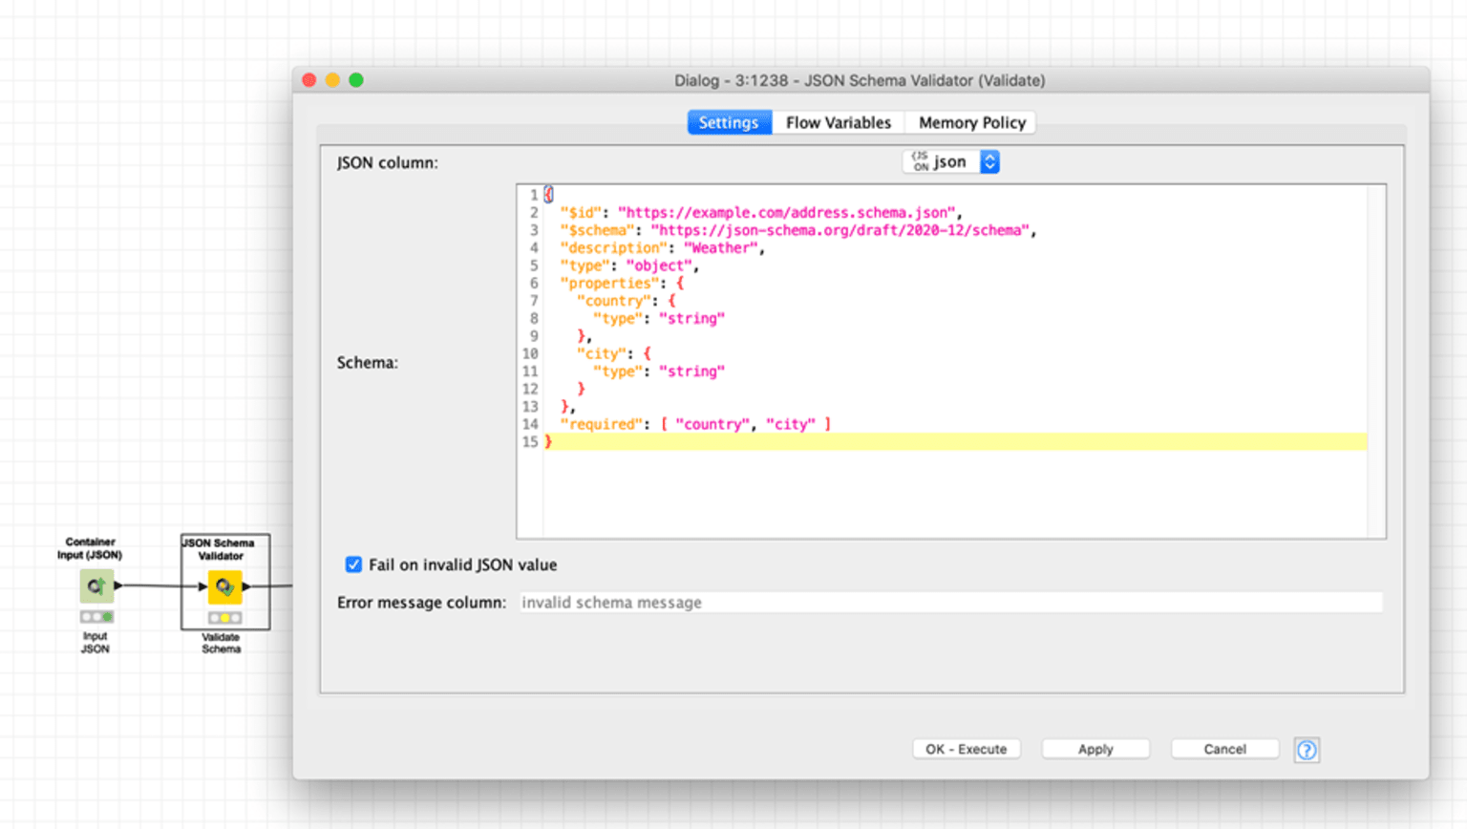
Task: Click the JSON type icon in column selector
Action: [920, 161]
